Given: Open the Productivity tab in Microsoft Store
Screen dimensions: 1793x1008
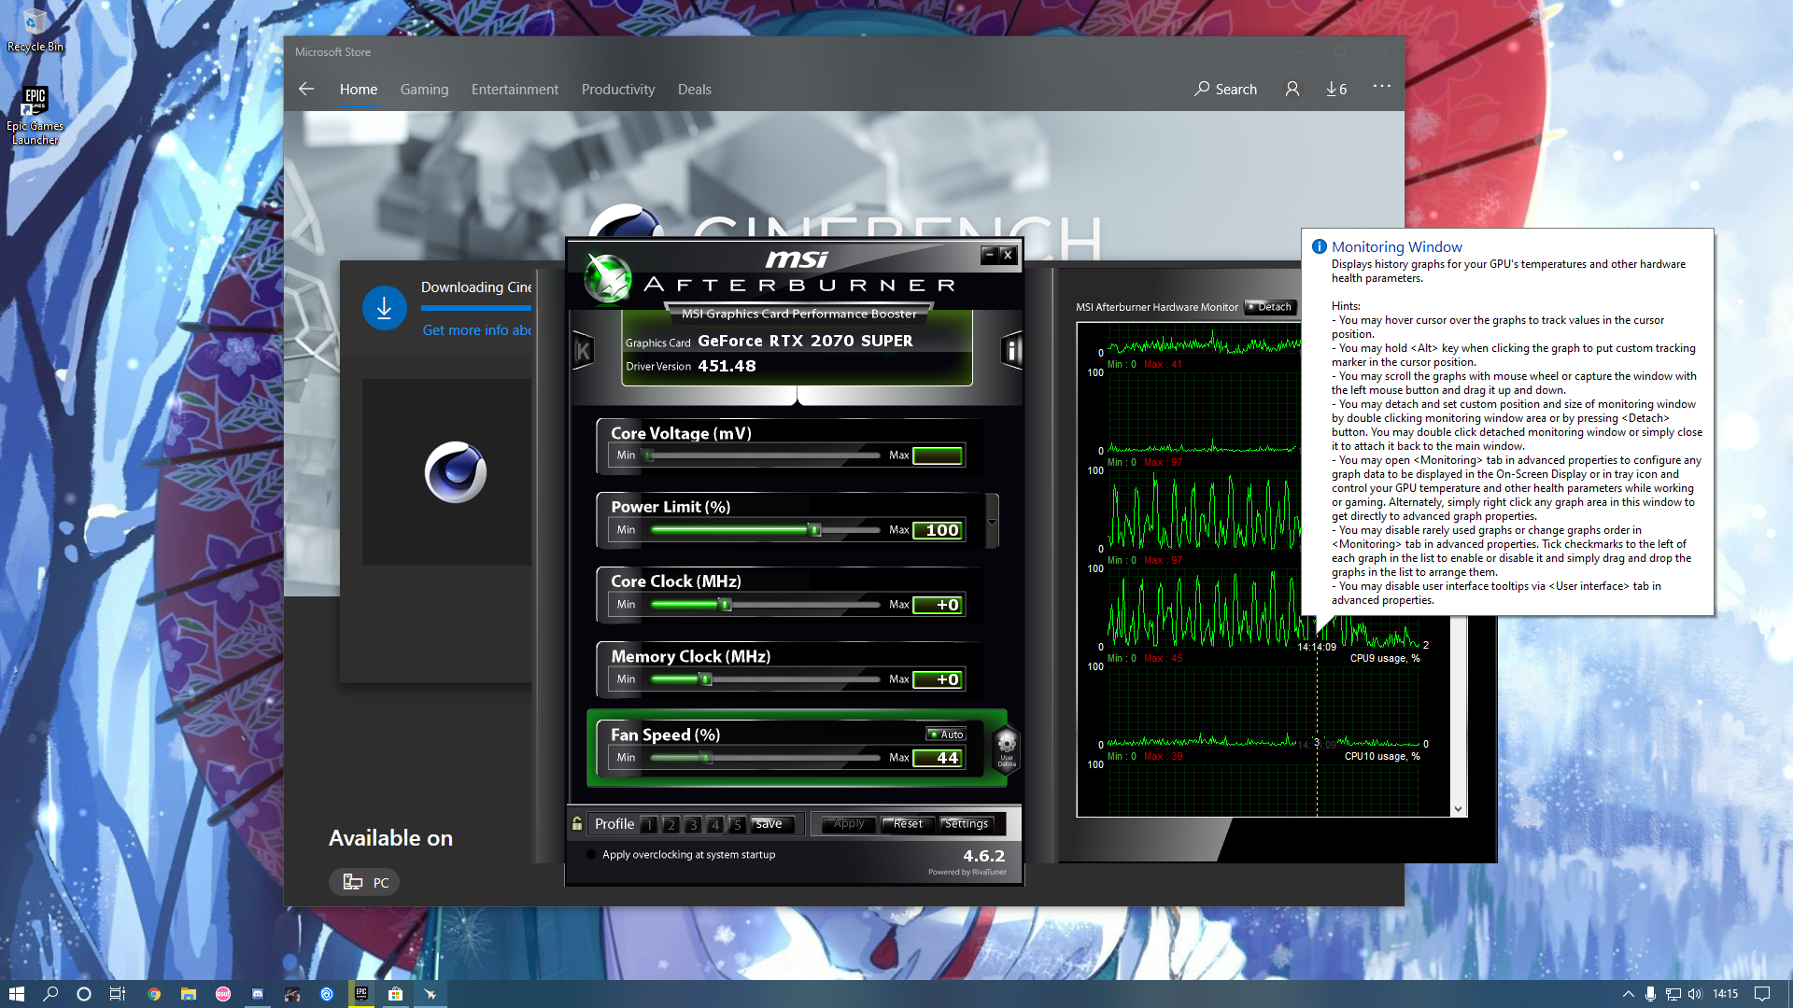Looking at the screenshot, I should pos(618,90).
